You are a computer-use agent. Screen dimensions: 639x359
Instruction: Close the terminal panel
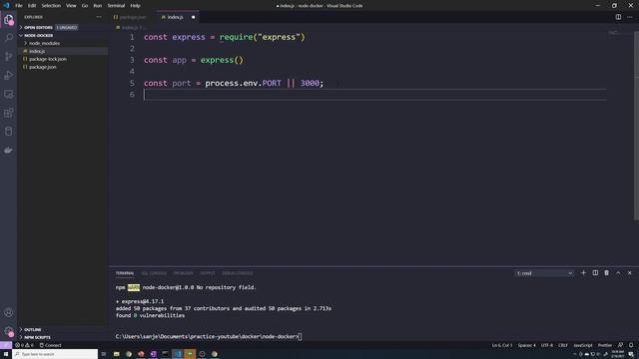click(630, 272)
